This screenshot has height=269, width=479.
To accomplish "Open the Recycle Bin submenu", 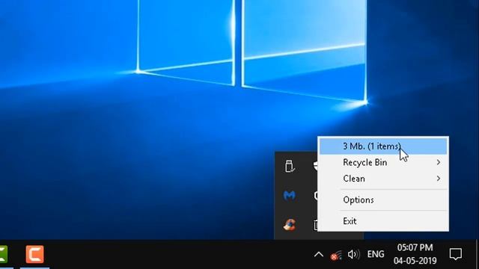I will coord(383,162).
